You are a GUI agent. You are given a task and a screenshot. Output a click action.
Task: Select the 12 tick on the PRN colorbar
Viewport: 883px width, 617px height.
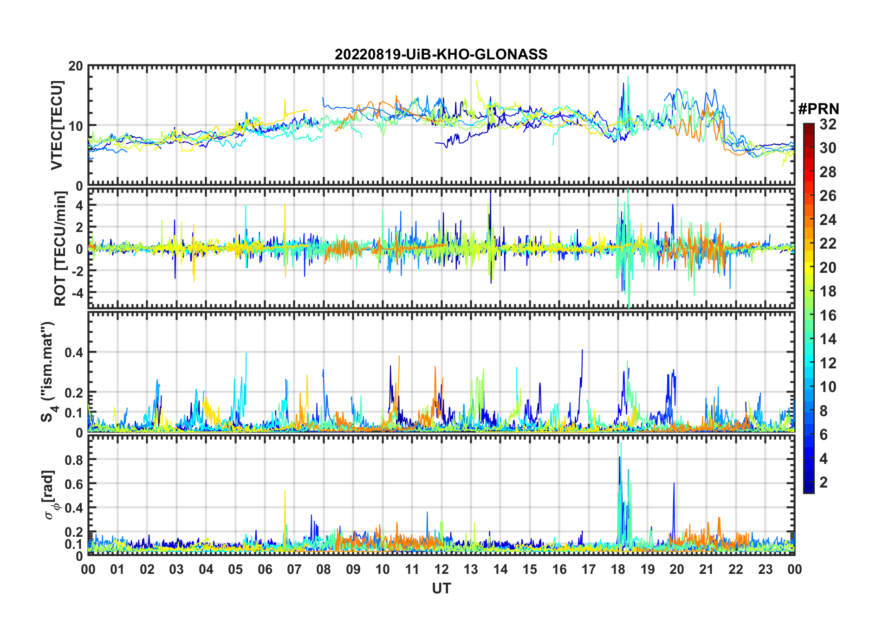pos(828,363)
